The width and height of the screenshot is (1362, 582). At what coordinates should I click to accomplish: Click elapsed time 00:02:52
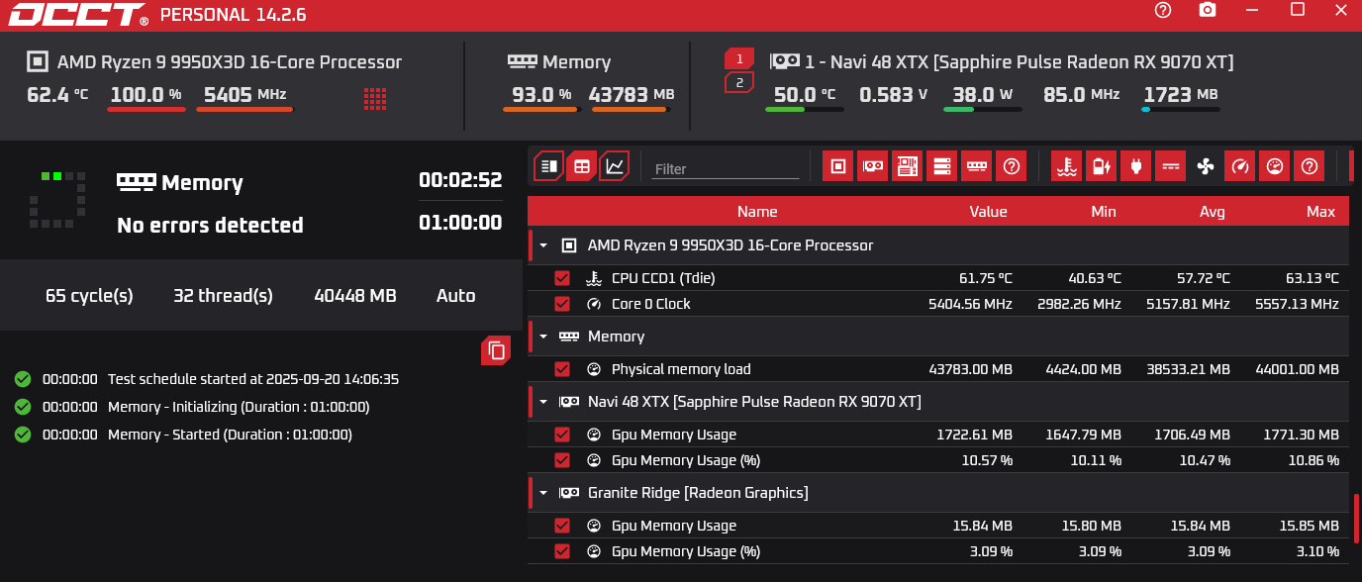pos(460,180)
